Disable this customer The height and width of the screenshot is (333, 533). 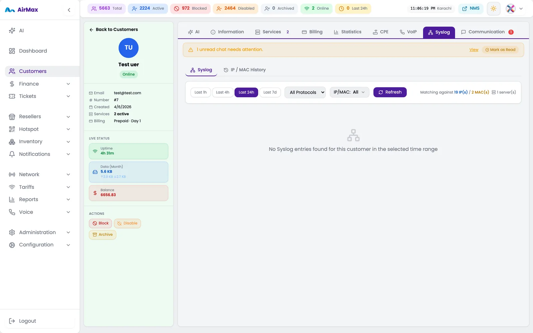(127, 223)
